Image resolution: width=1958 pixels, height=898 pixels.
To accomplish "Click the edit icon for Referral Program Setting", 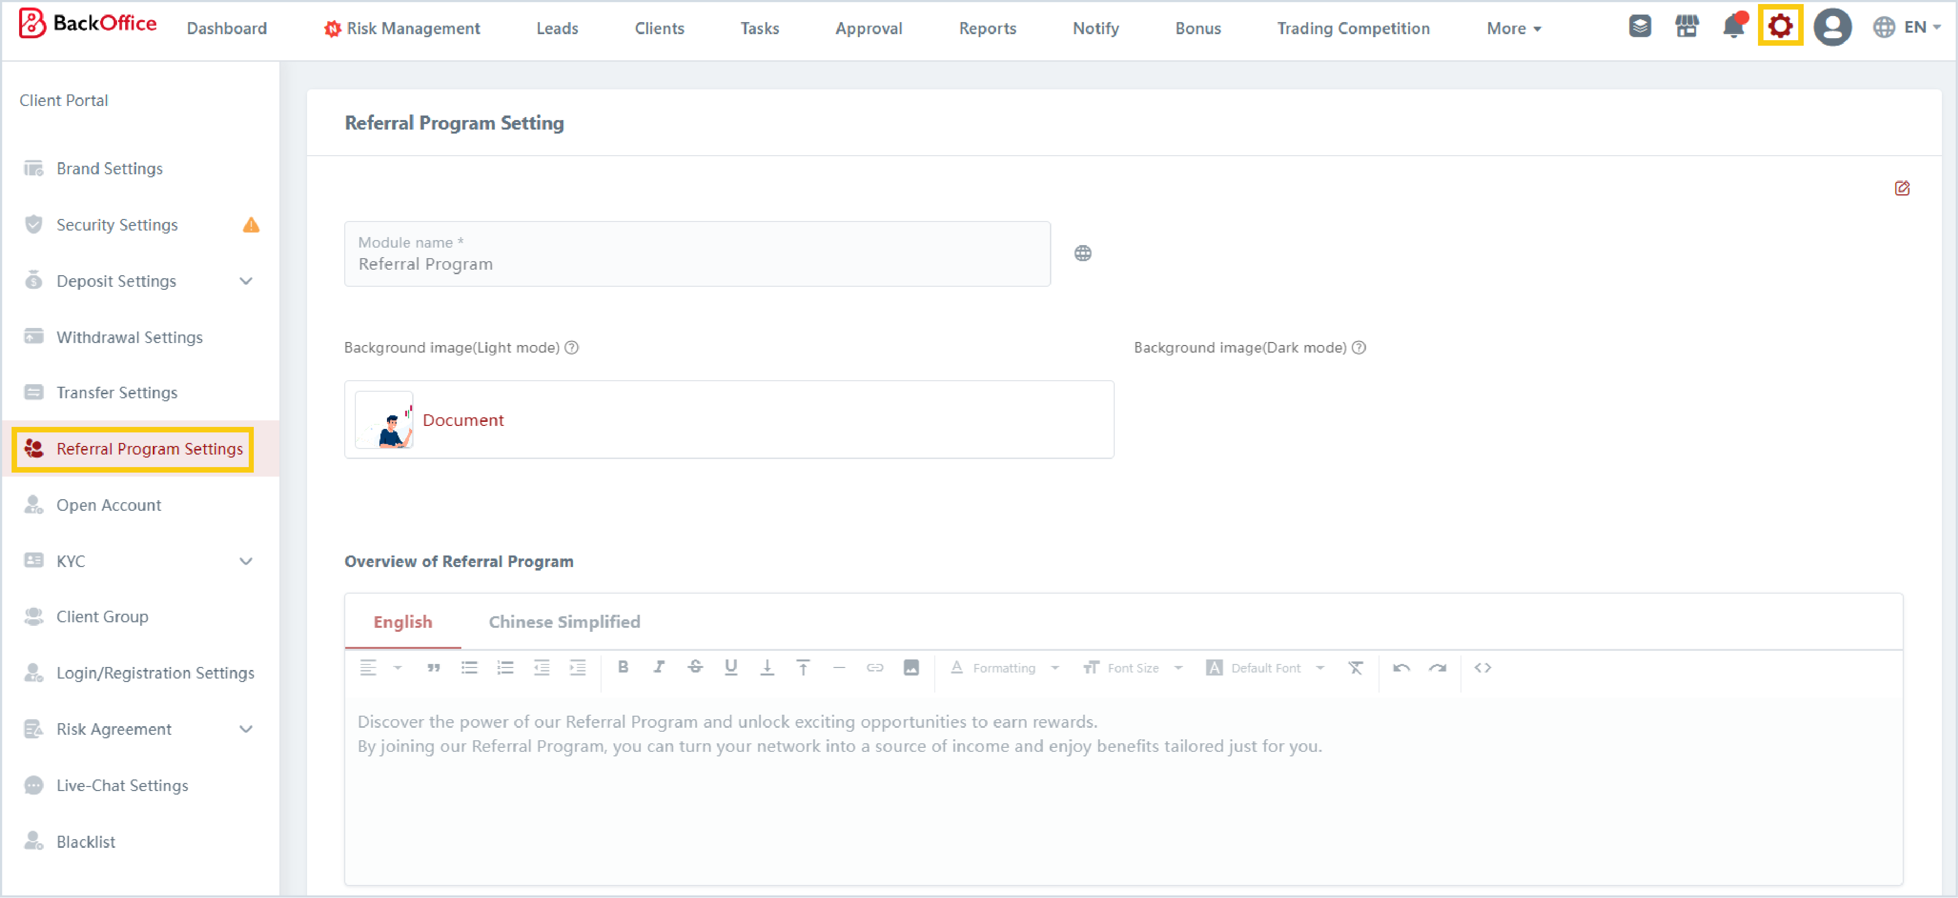I will tap(1901, 188).
